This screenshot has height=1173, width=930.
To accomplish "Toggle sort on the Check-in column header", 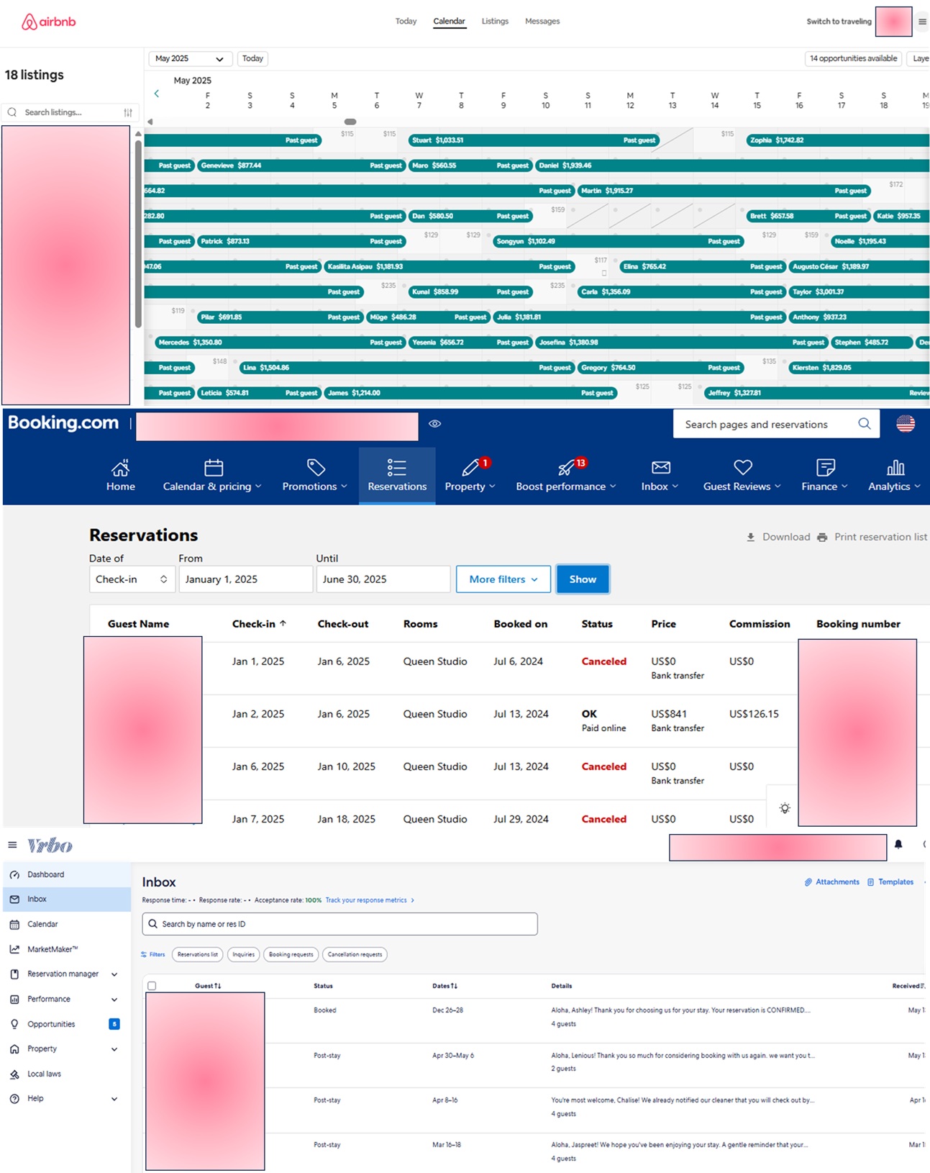I will point(259,624).
